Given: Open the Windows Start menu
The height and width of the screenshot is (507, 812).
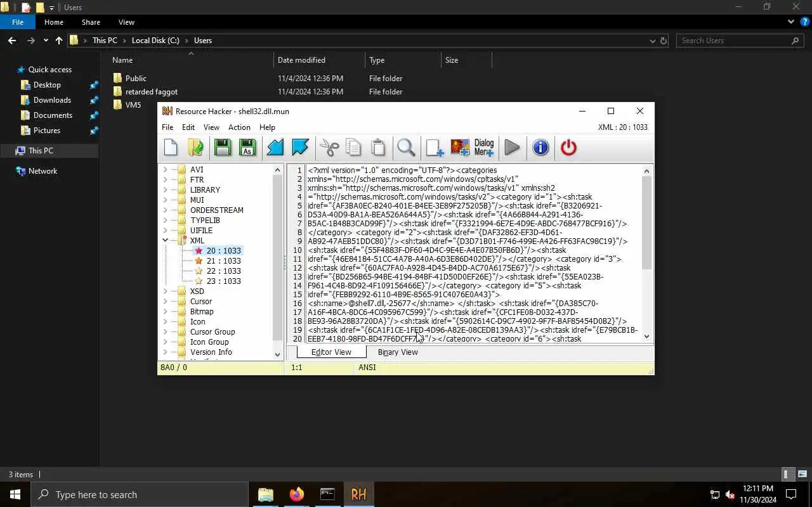Looking at the screenshot, I should [15, 494].
